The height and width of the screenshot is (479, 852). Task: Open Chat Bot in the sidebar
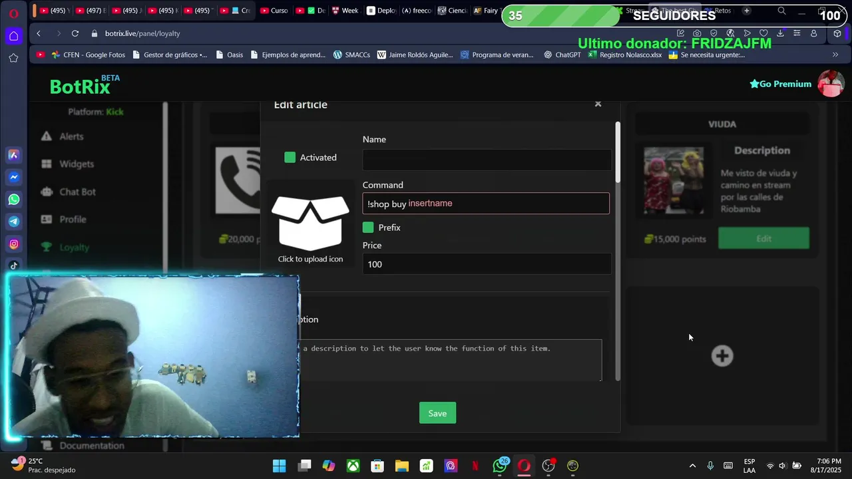point(77,192)
